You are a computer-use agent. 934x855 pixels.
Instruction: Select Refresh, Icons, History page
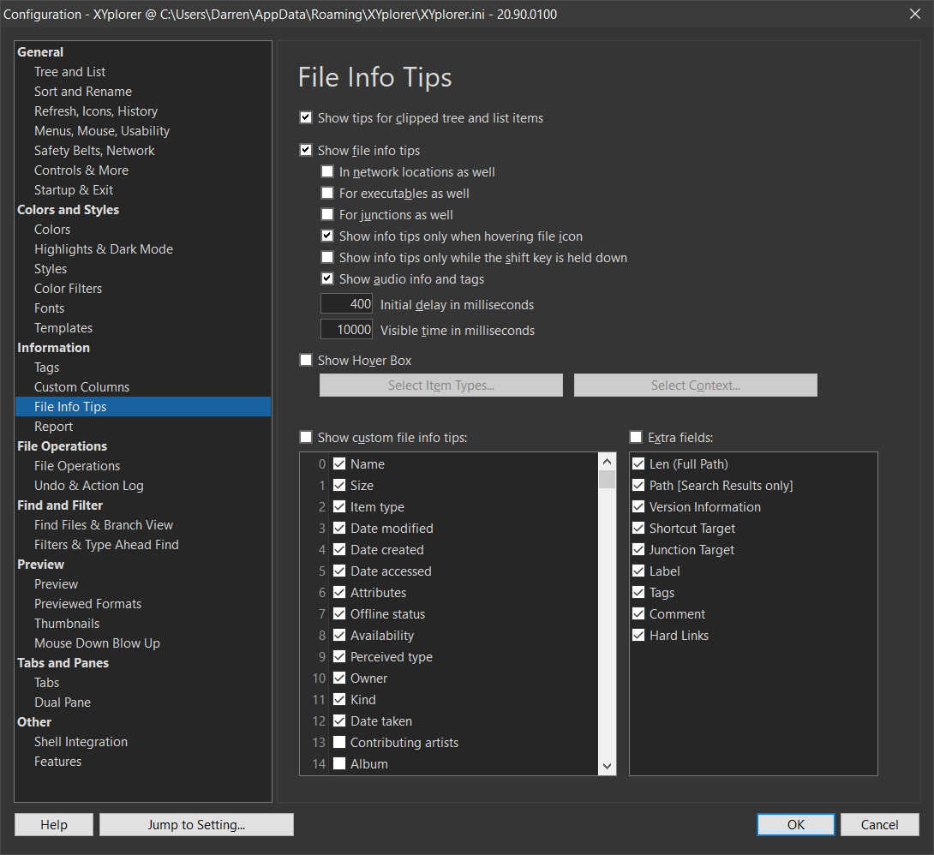pyautogui.click(x=96, y=111)
